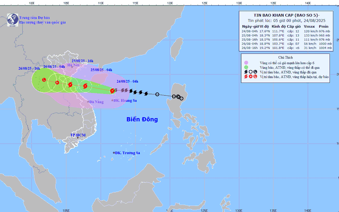Click the red current storm position symbol for 24/08/25 - 04h

coord(112,91)
